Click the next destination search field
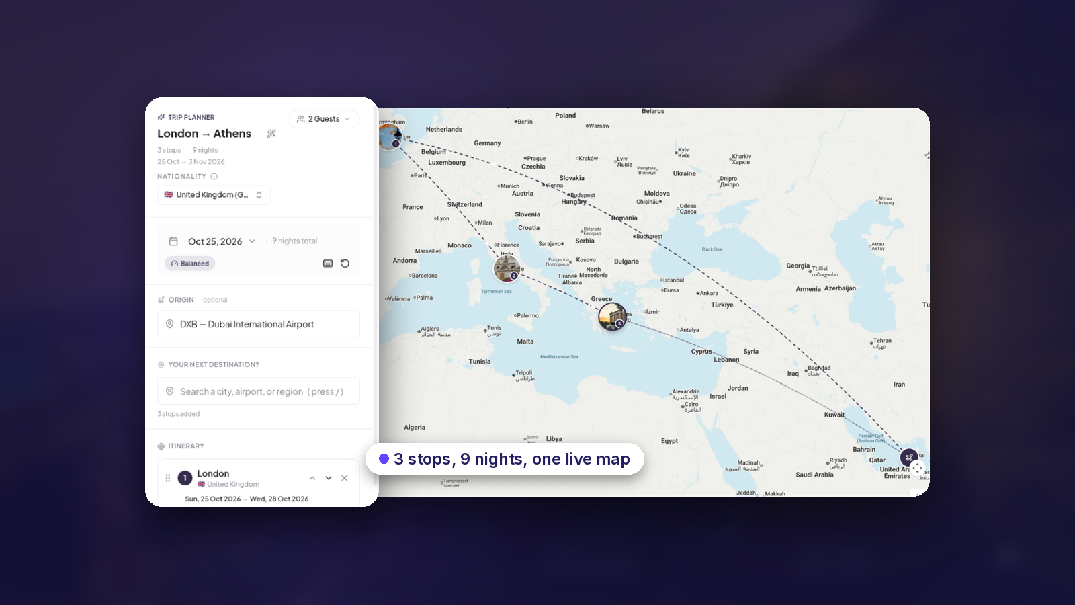 [x=259, y=391]
